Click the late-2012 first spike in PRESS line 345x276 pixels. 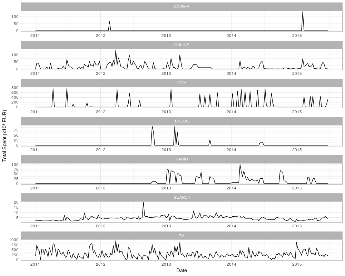152,126
